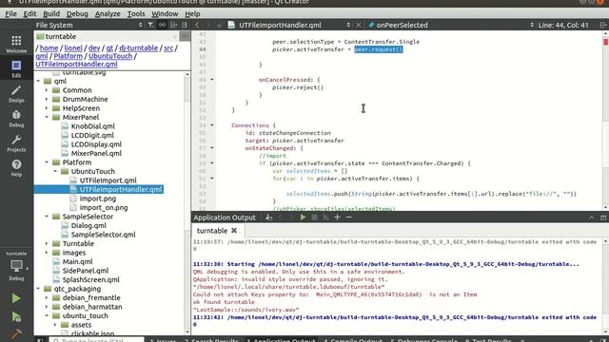Open the File menu
Viewport: 609px width, 342px height.
point(10,13)
